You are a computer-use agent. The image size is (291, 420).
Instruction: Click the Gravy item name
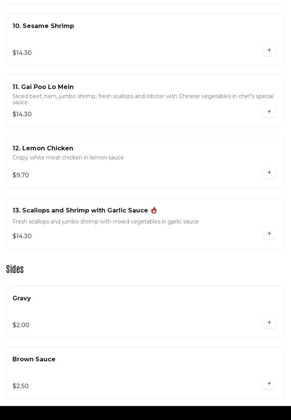(22, 298)
